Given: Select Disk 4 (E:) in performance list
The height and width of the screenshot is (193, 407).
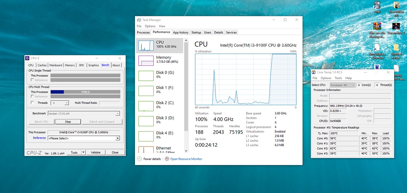Looking at the screenshot, I should coord(160,136).
